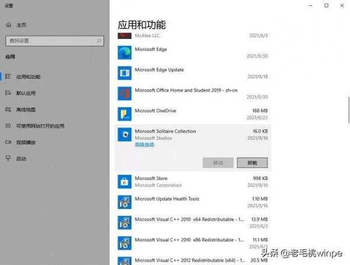The height and width of the screenshot is (265, 350).
Task: Open 默认应用 sidebar item
Action: point(55,93)
